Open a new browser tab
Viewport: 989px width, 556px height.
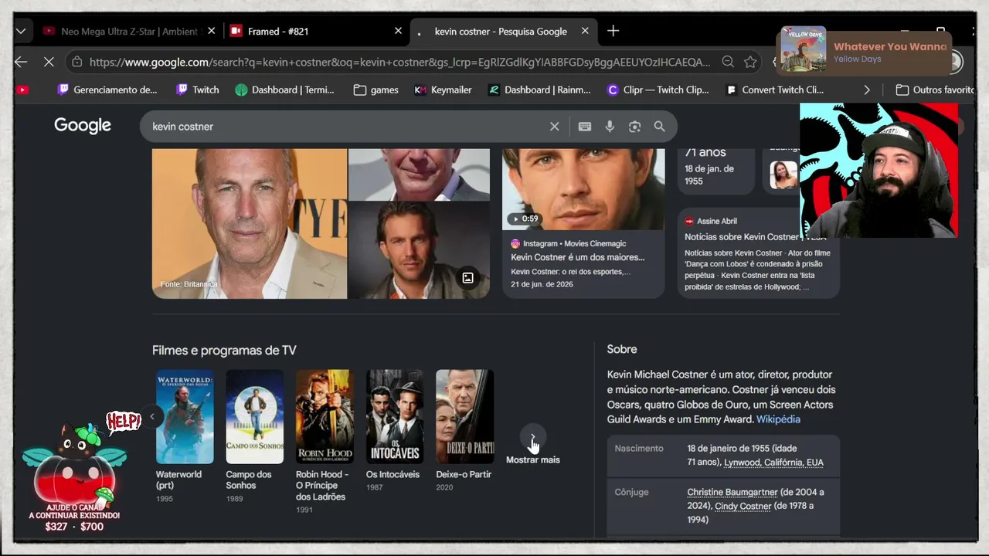pyautogui.click(x=613, y=31)
